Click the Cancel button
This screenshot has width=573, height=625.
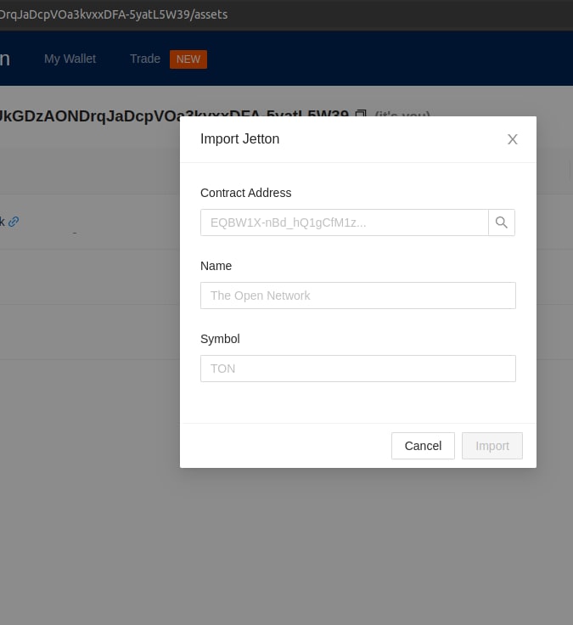pos(423,446)
